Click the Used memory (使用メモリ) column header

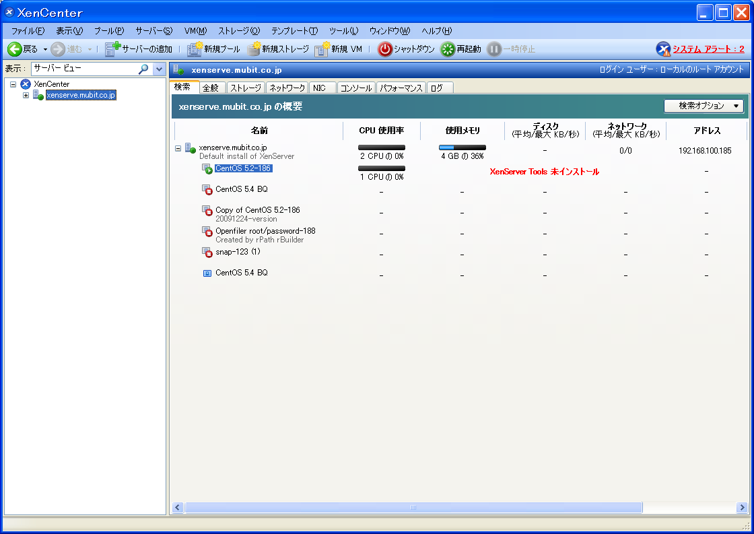pyautogui.click(x=462, y=131)
